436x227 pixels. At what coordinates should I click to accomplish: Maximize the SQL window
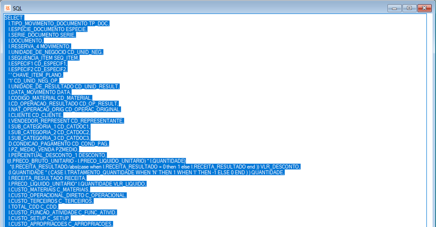point(409,8)
